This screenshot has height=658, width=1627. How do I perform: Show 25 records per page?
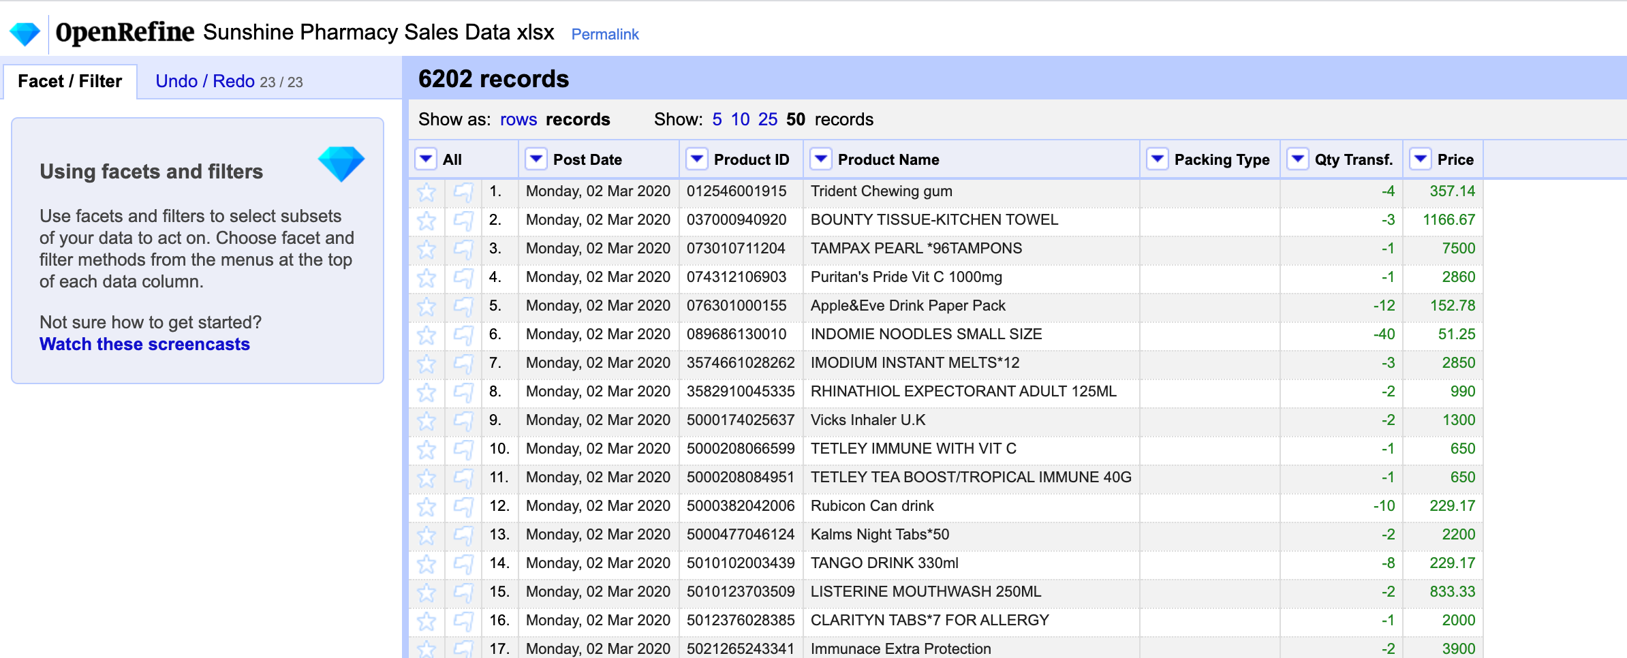click(768, 120)
